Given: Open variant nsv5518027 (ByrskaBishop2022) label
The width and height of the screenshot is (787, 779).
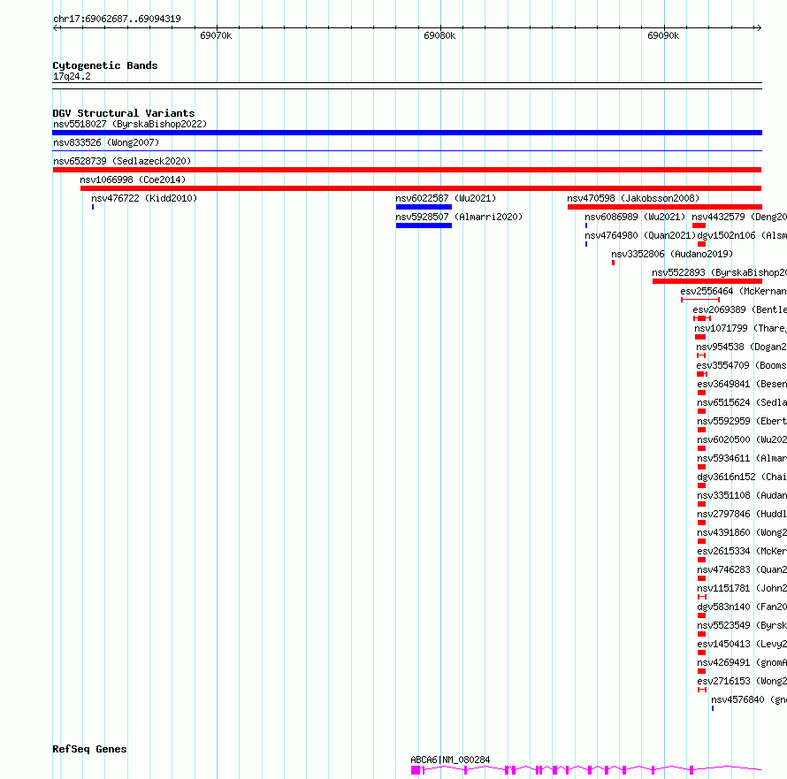Looking at the screenshot, I should 130,124.
